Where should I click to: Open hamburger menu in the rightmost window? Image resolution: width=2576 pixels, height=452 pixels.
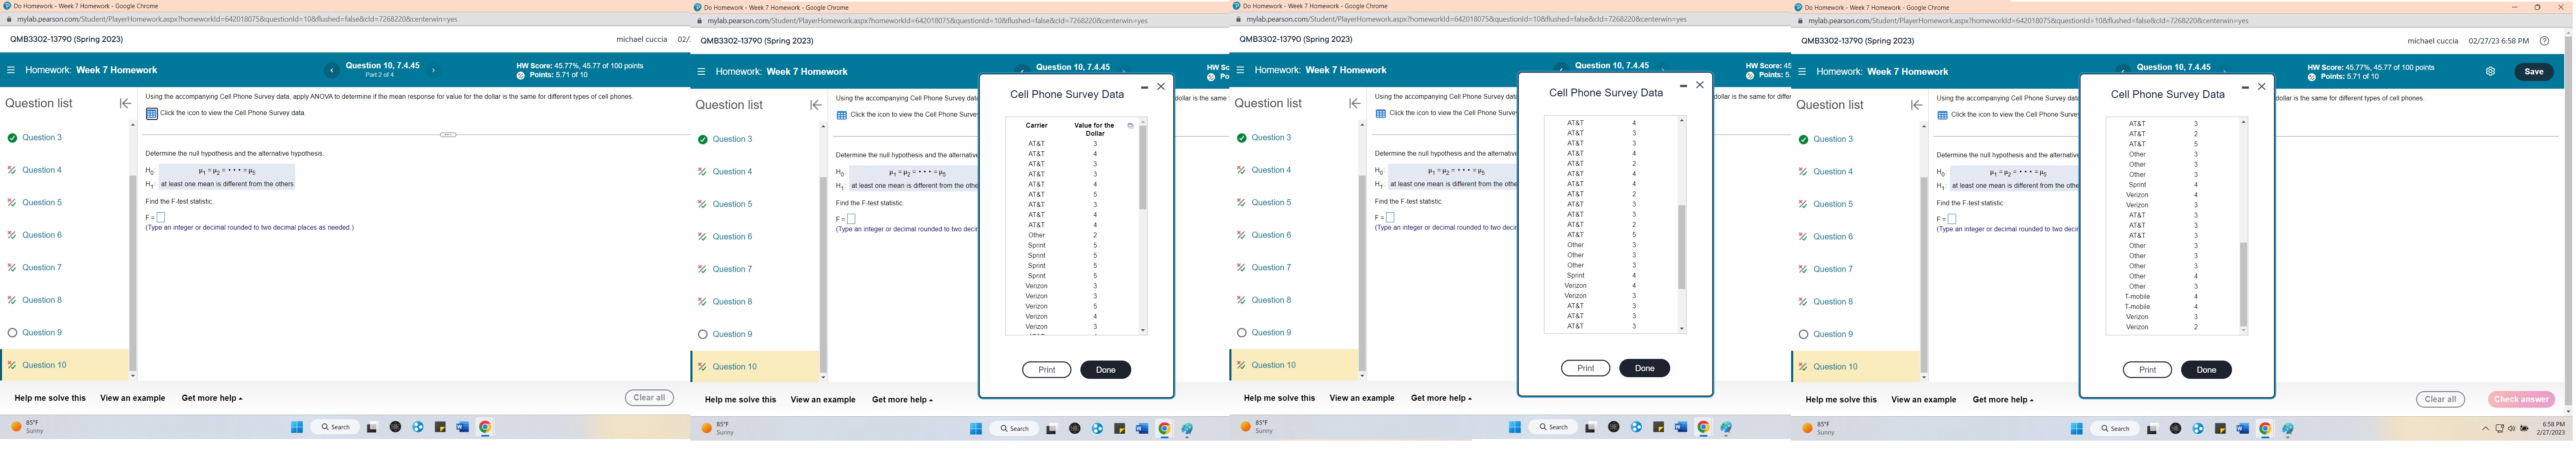point(1802,72)
